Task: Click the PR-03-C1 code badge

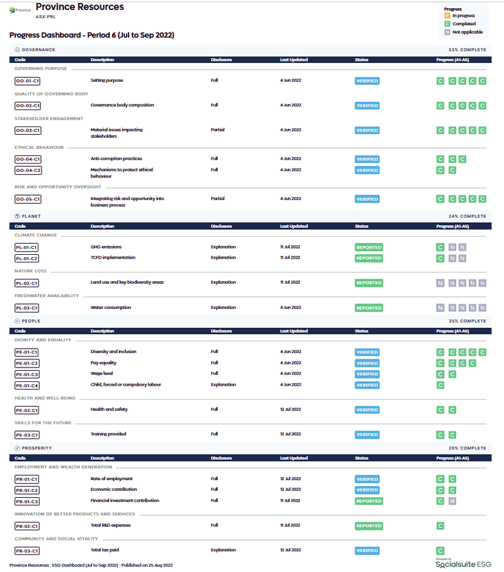Action: coord(27,551)
